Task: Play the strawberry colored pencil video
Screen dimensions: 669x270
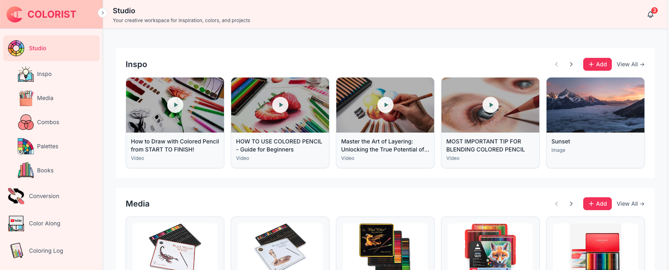Action: click(x=280, y=105)
